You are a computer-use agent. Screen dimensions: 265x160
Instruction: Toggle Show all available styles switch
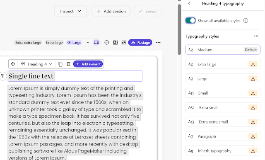coord(190,21)
